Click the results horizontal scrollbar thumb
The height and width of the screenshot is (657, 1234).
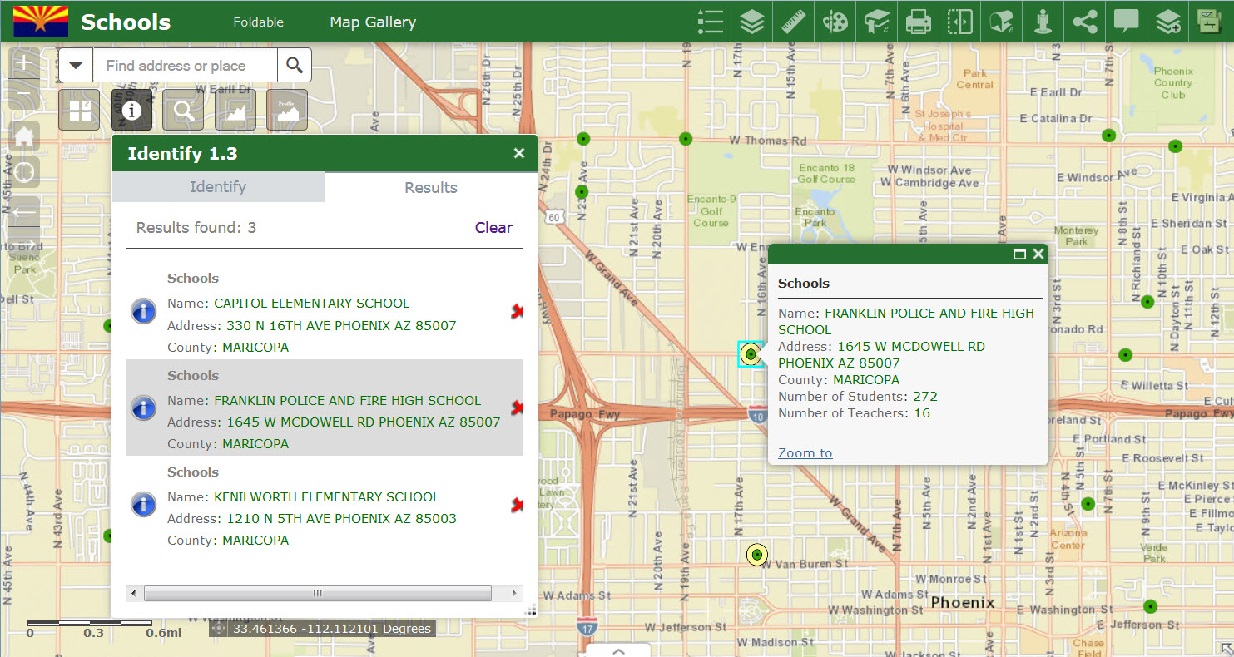(317, 593)
